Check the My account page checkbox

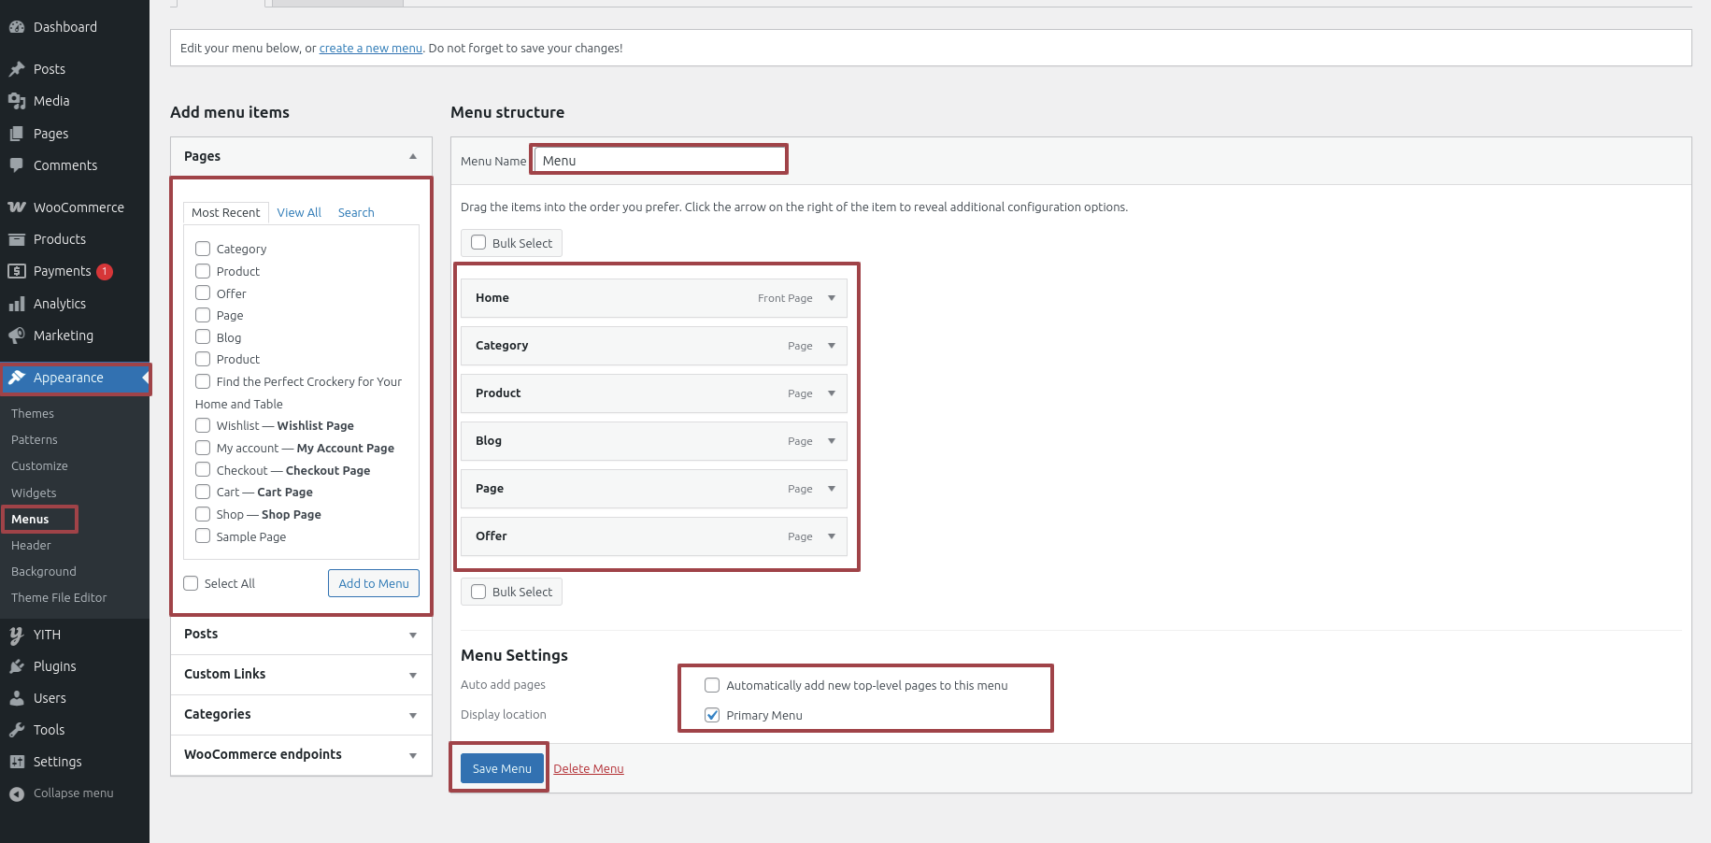203,448
